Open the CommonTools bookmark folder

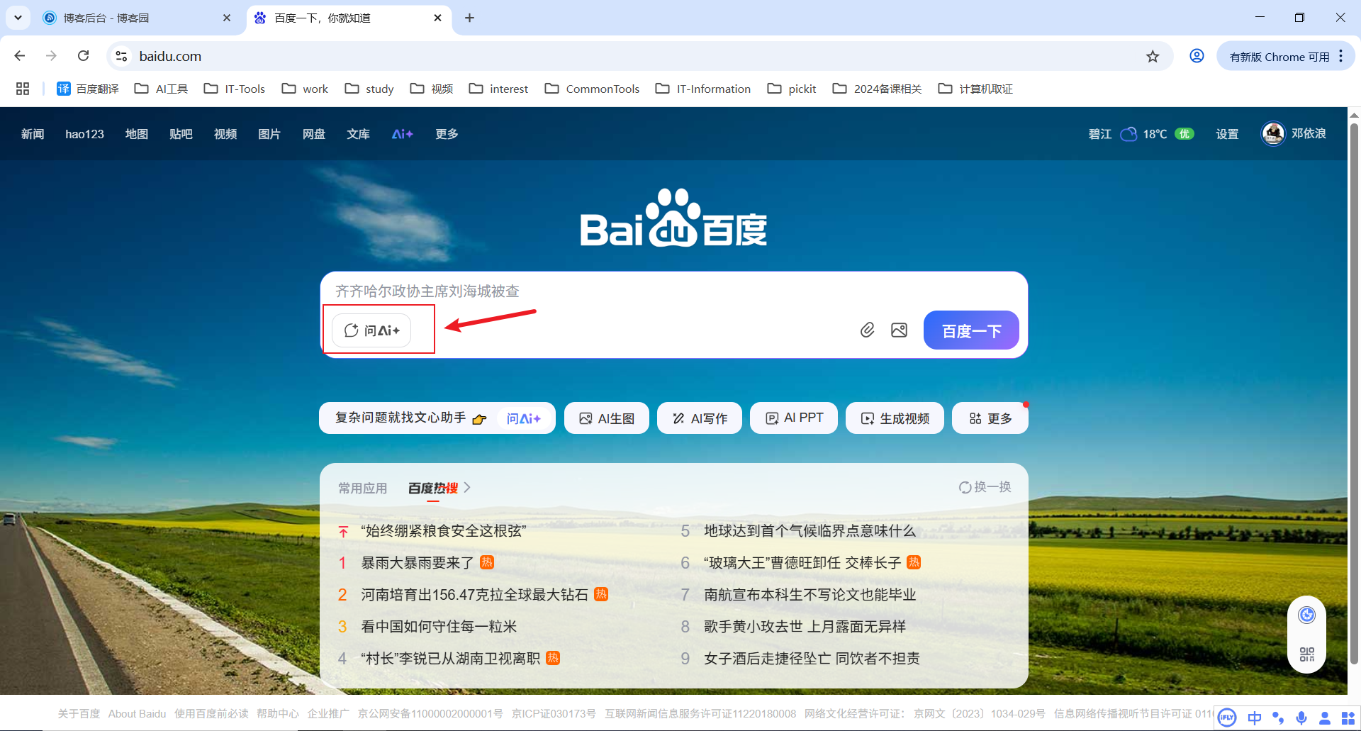tap(592, 89)
